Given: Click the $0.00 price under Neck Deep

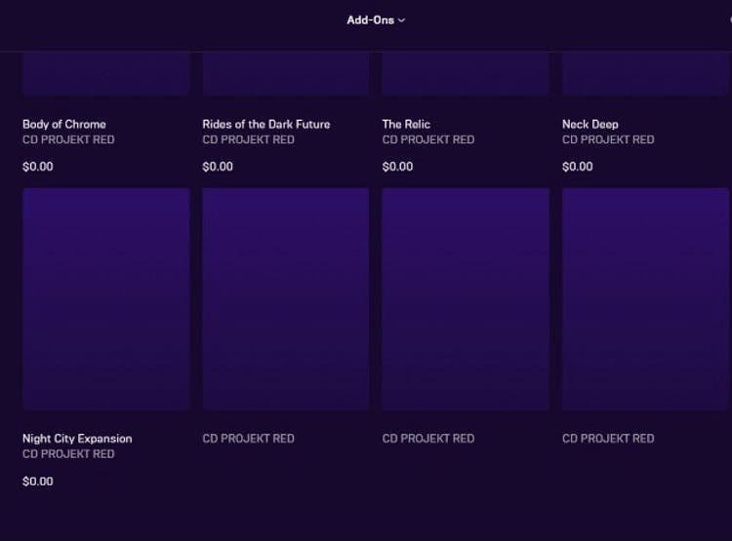Looking at the screenshot, I should 577,167.
